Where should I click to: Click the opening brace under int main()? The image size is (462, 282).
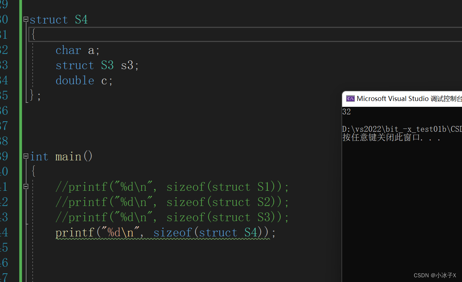pyautogui.click(x=33, y=171)
